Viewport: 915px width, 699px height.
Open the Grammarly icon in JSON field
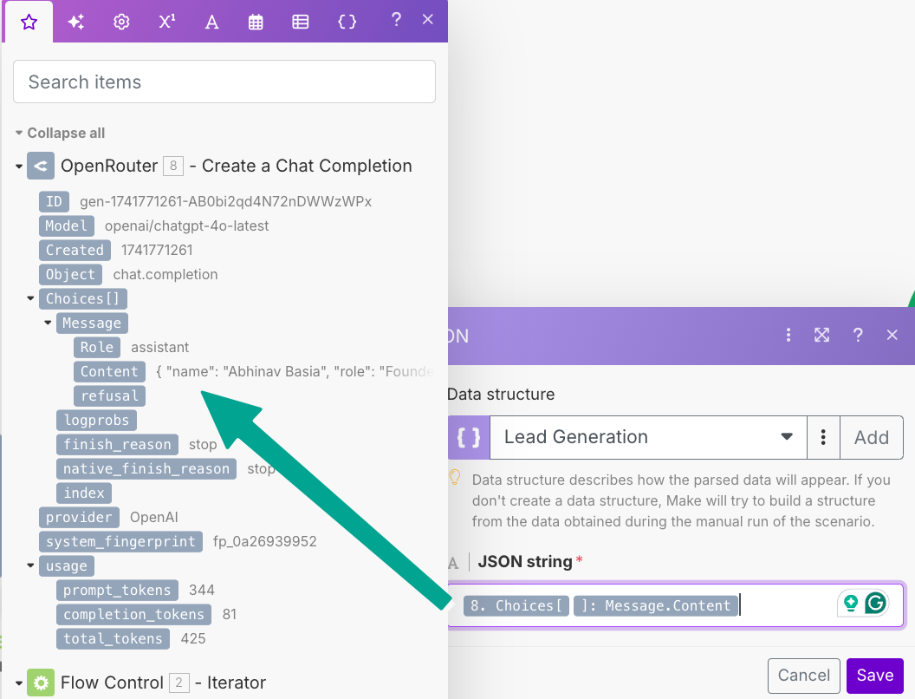[x=875, y=604]
